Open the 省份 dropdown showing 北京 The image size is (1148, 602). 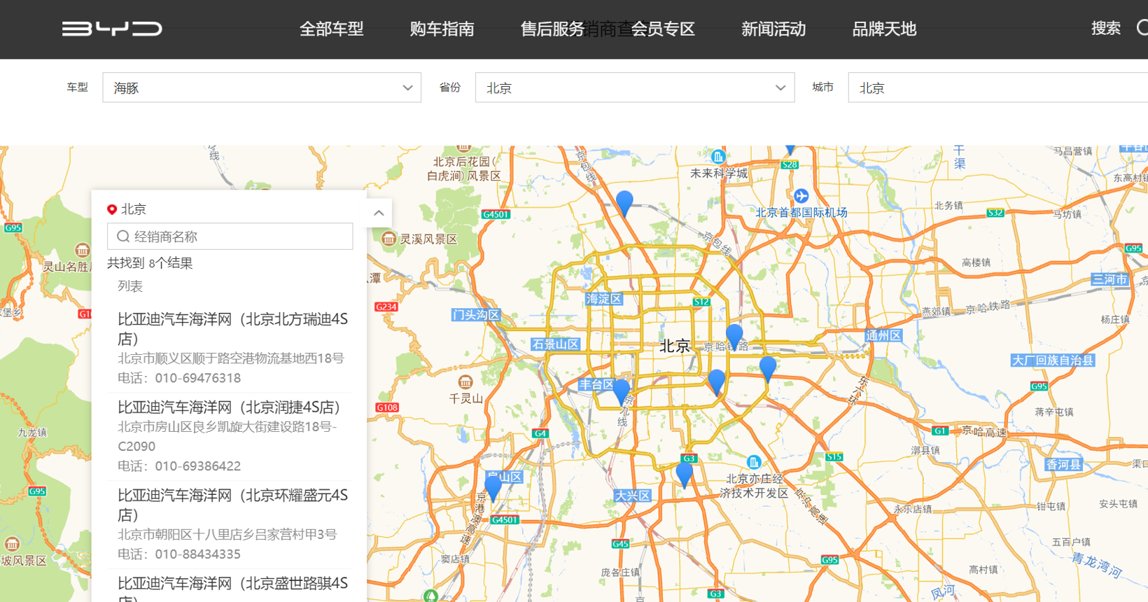click(635, 87)
